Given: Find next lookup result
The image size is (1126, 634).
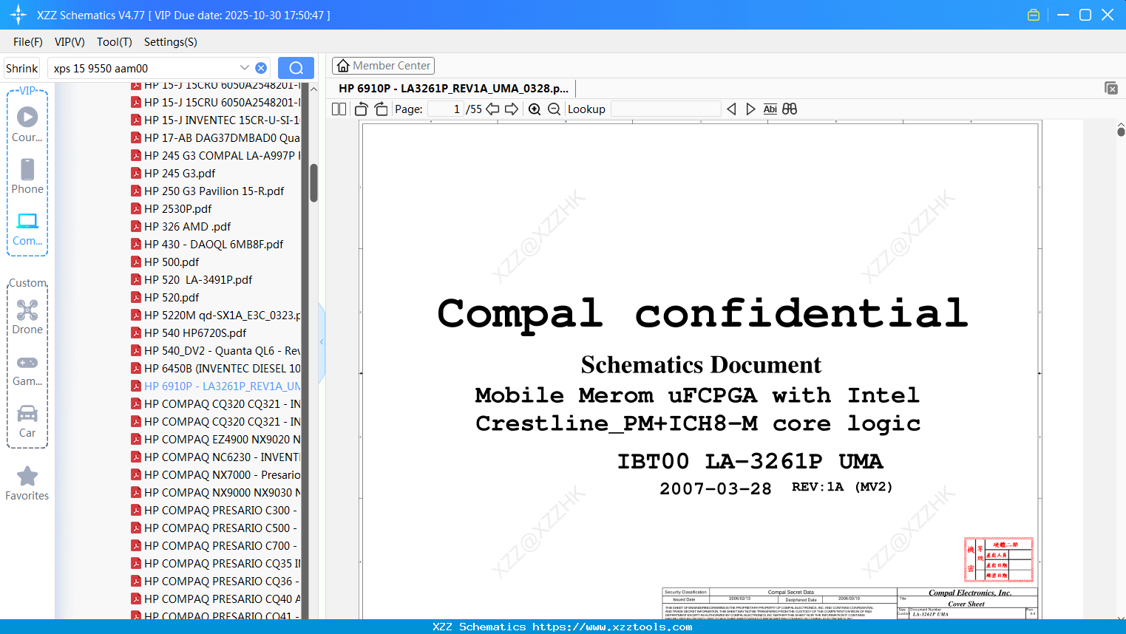Looking at the screenshot, I should pyautogui.click(x=750, y=109).
